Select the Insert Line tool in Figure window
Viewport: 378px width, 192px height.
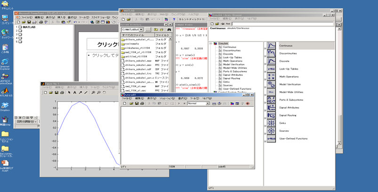click(86, 93)
